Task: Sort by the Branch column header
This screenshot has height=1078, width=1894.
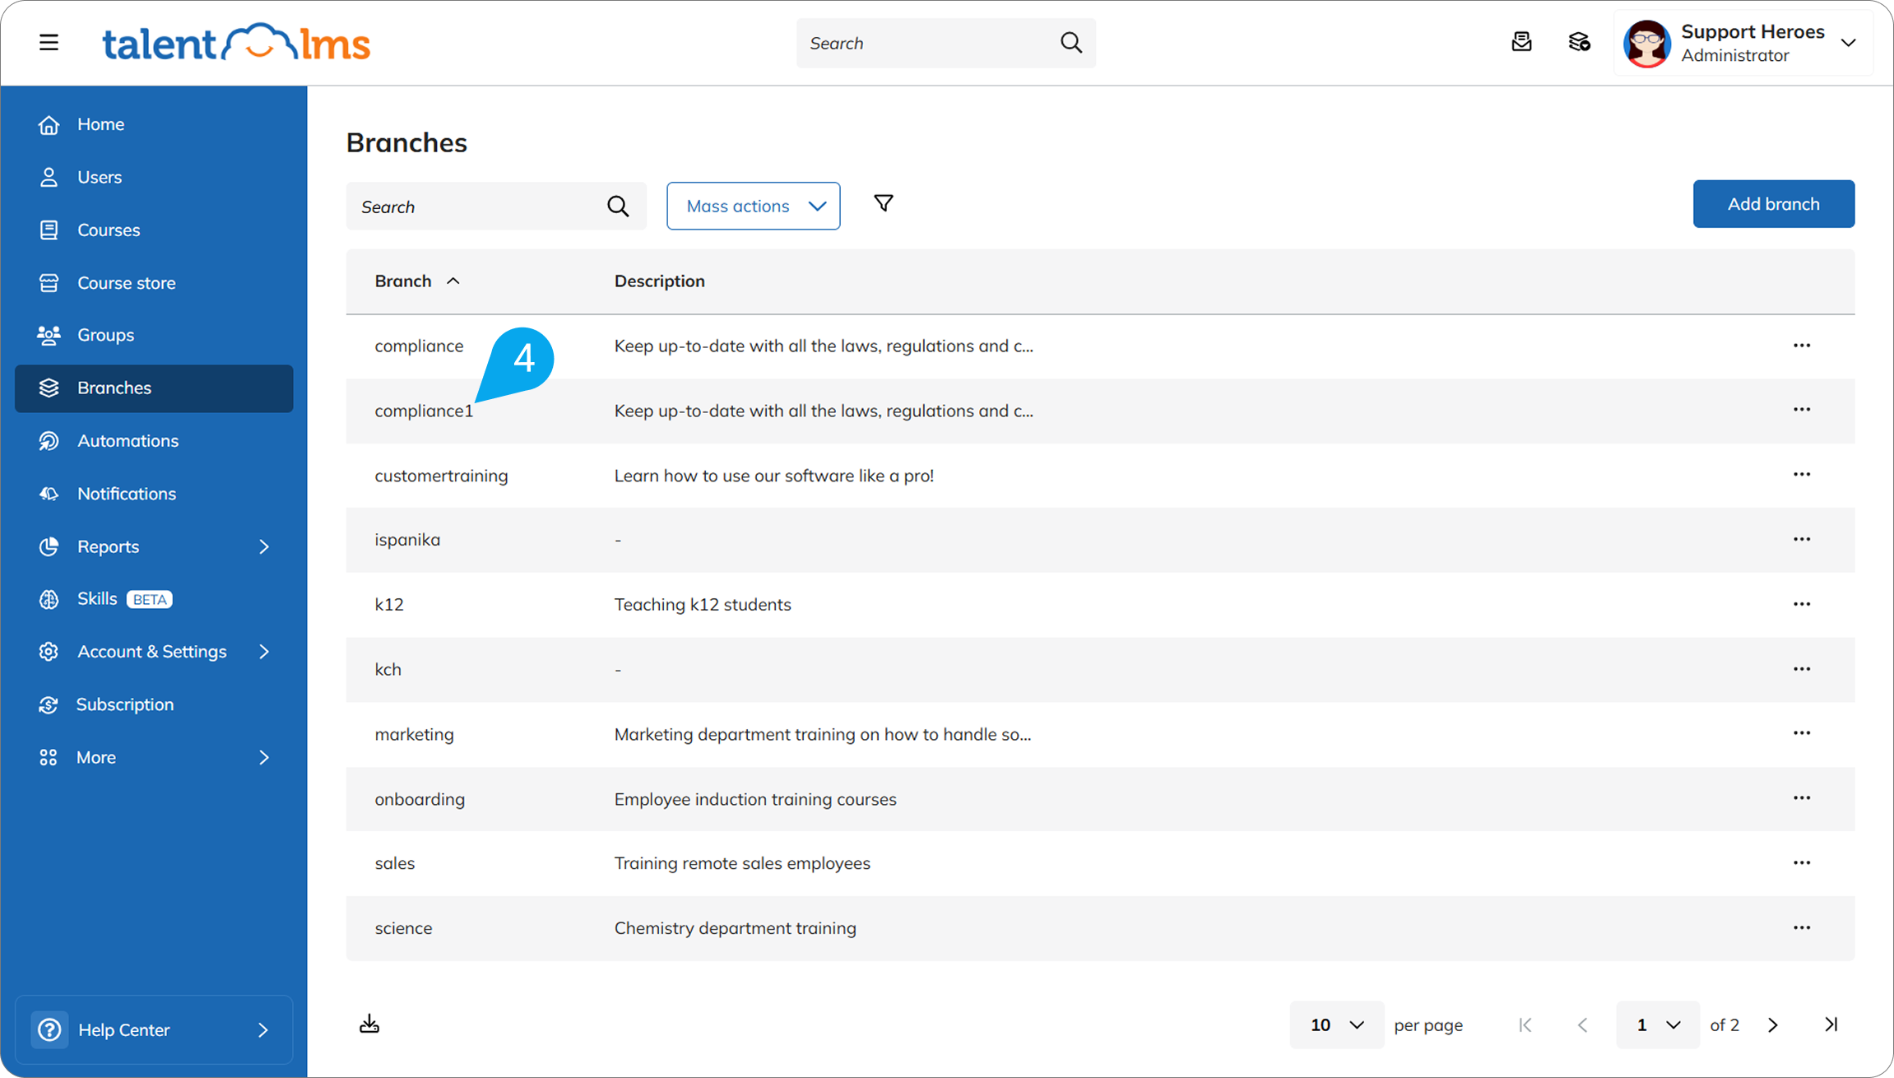Action: [416, 281]
